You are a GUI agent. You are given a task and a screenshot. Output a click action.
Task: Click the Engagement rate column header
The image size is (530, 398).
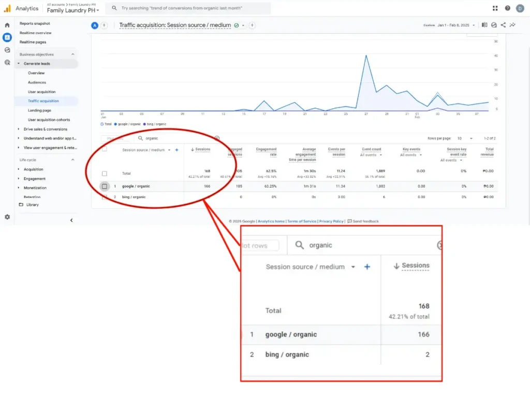pos(267,152)
